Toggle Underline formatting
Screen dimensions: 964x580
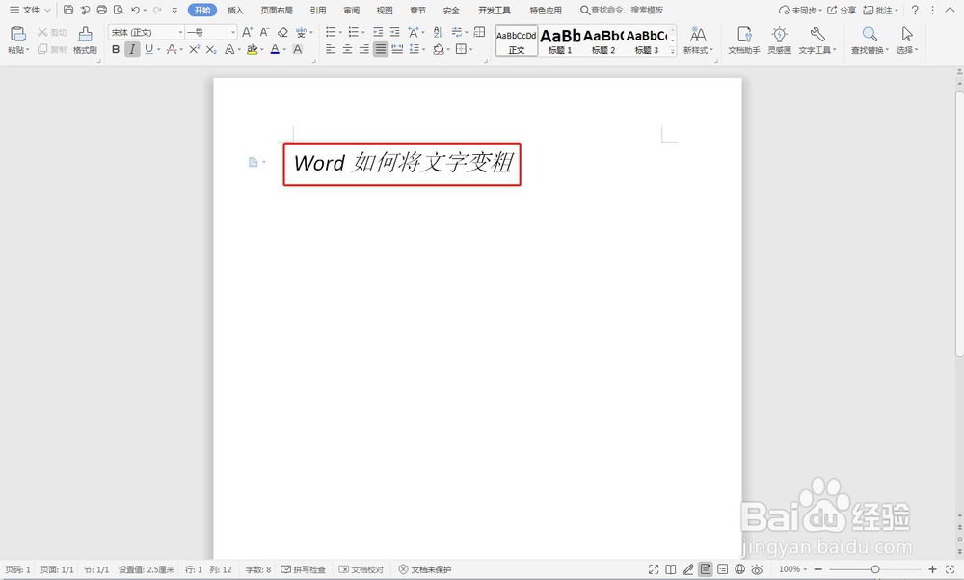click(x=148, y=49)
